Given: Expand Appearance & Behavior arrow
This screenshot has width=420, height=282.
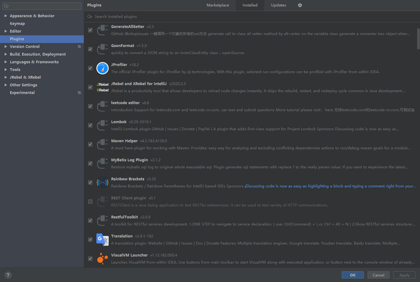Looking at the screenshot, I should pos(6,16).
